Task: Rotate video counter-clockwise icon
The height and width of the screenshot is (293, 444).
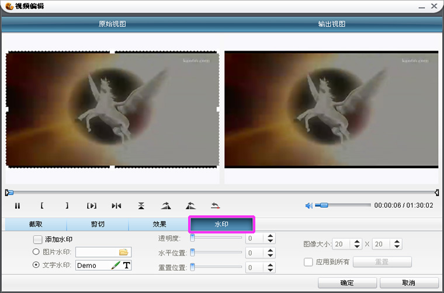Action: tap(190, 205)
